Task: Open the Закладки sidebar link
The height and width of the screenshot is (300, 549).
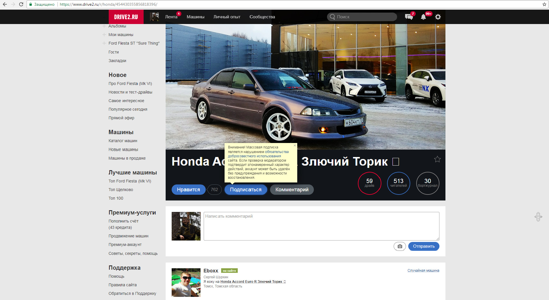Action: tap(117, 61)
